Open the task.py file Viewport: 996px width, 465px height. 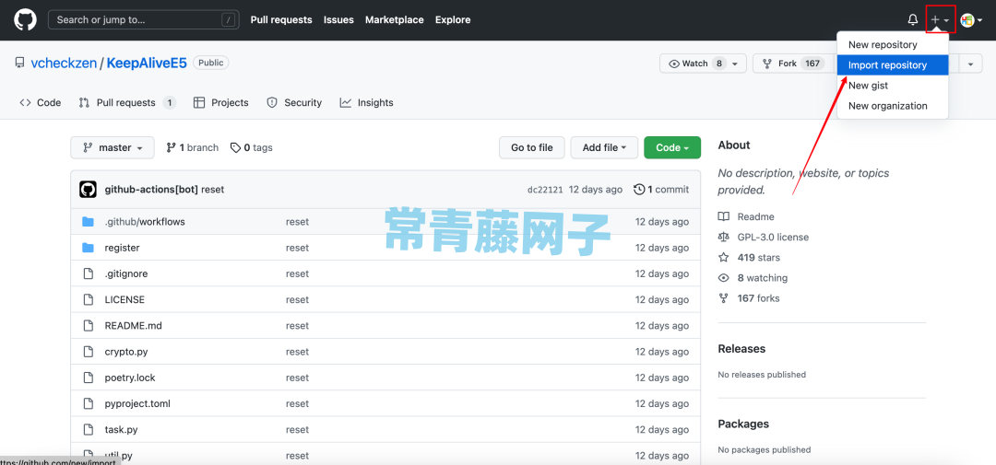coord(122,430)
